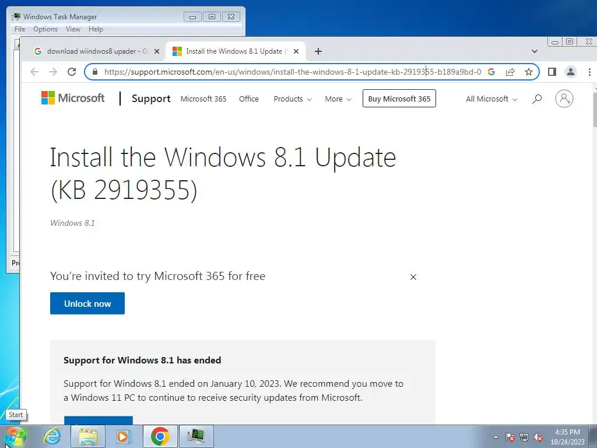Click the 'Windows 8.1' italic text
597x448 pixels.
click(72, 223)
